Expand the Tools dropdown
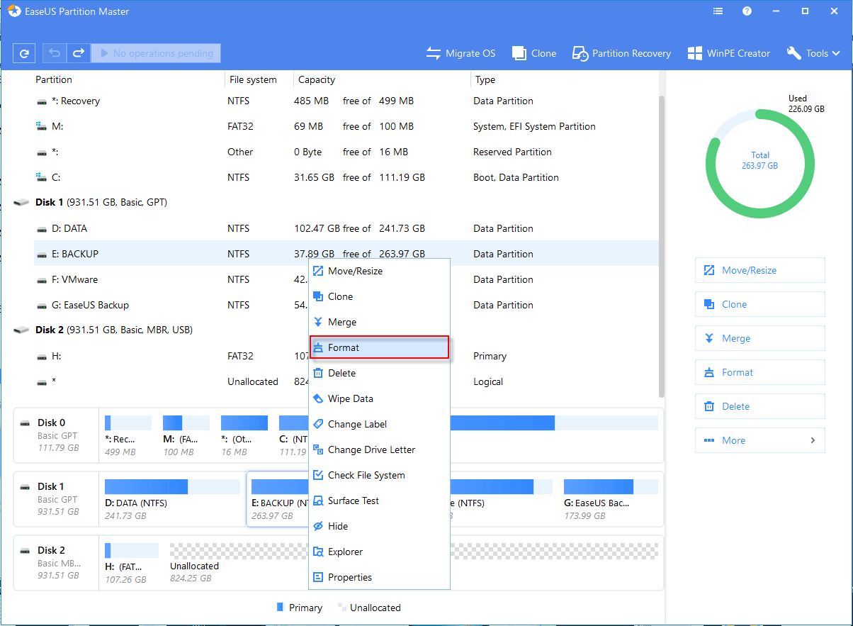Viewport: 853px width, 626px height. pyautogui.click(x=813, y=53)
